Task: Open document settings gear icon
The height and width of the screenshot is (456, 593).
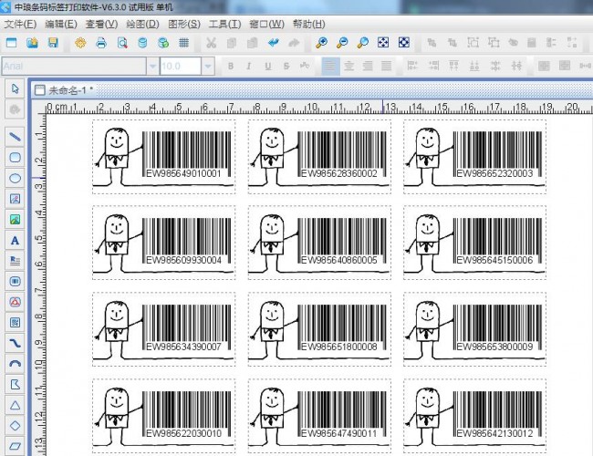Action: click(x=80, y=43)
